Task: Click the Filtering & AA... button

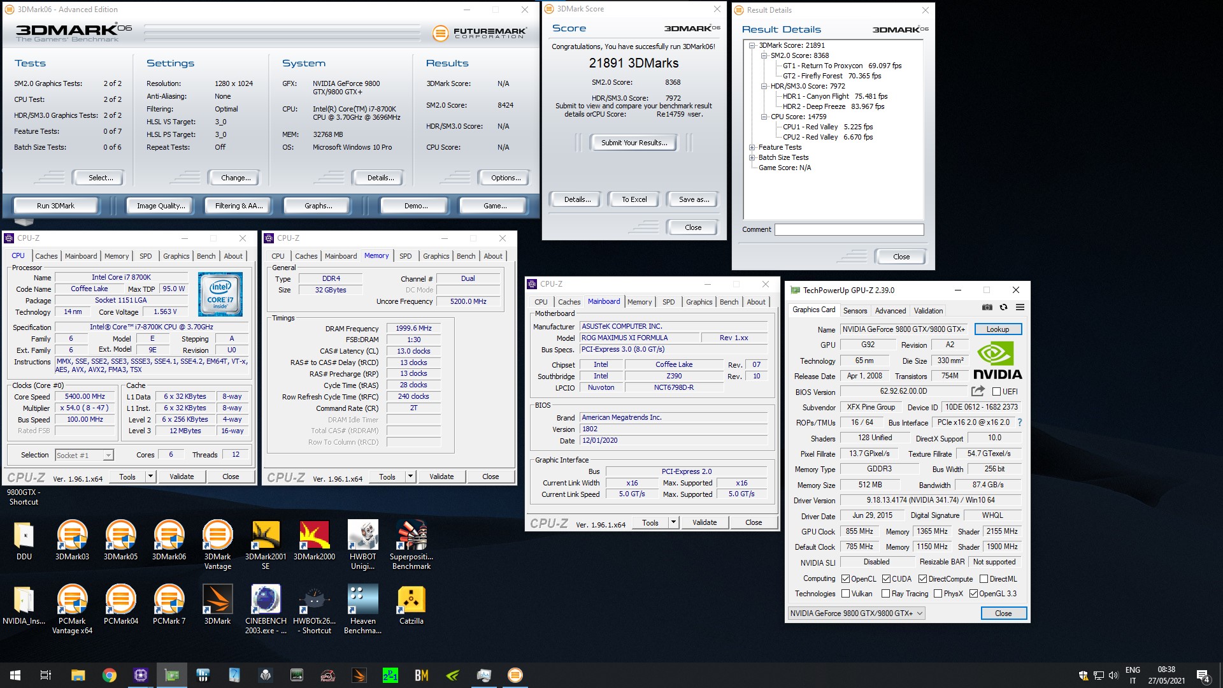Action: [x=239, y=206]
